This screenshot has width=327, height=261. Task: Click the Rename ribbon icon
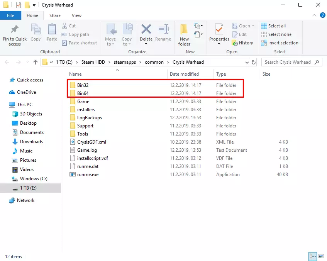tap(163, 29)
